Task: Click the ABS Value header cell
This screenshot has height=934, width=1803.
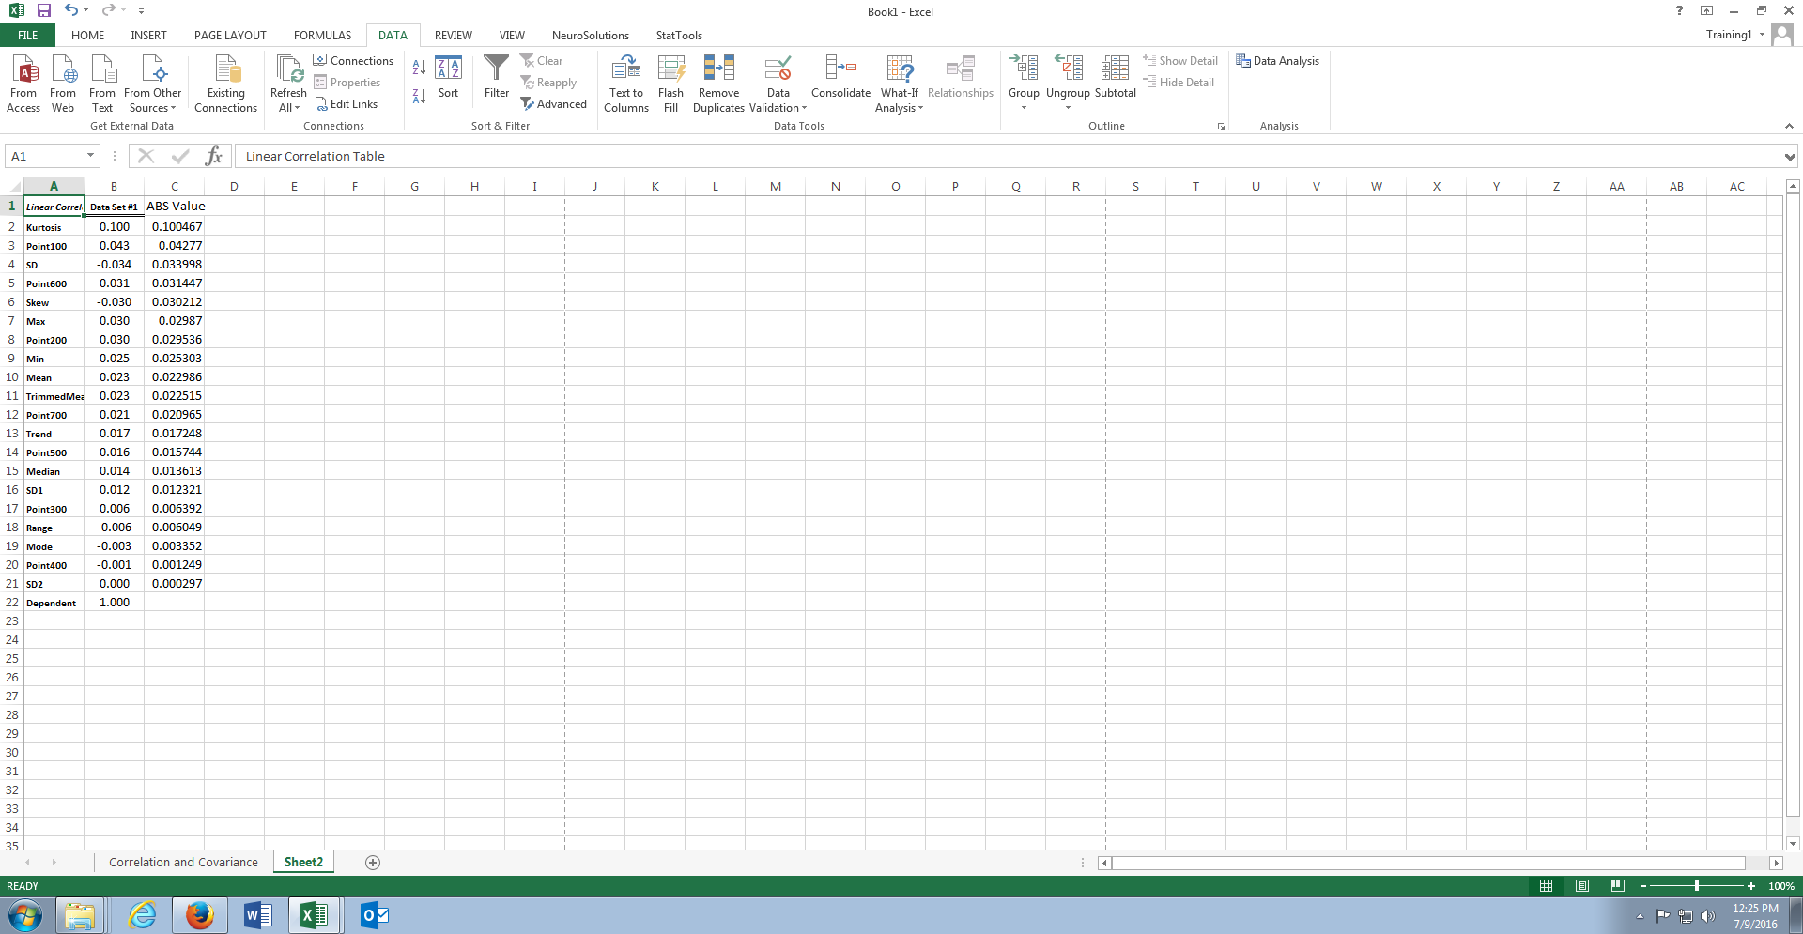Action: pos(175,206)
